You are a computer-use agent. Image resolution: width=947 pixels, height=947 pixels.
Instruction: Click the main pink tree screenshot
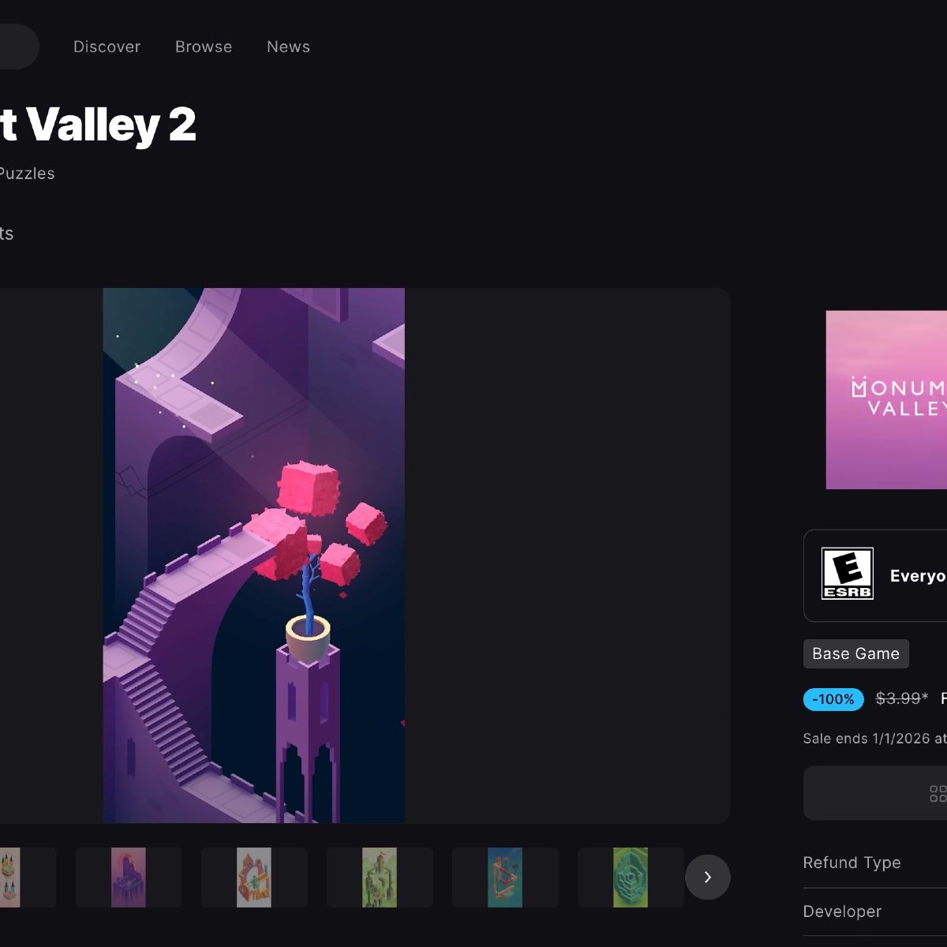tap(254, 556)
